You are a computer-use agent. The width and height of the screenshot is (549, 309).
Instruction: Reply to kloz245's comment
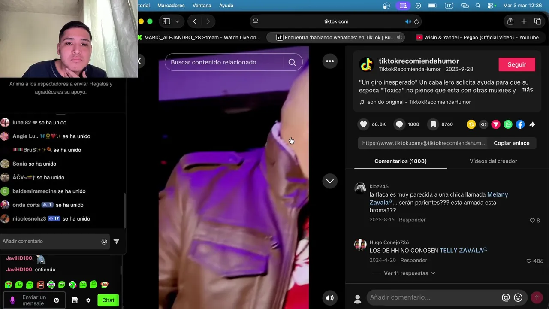click(412, 220)
